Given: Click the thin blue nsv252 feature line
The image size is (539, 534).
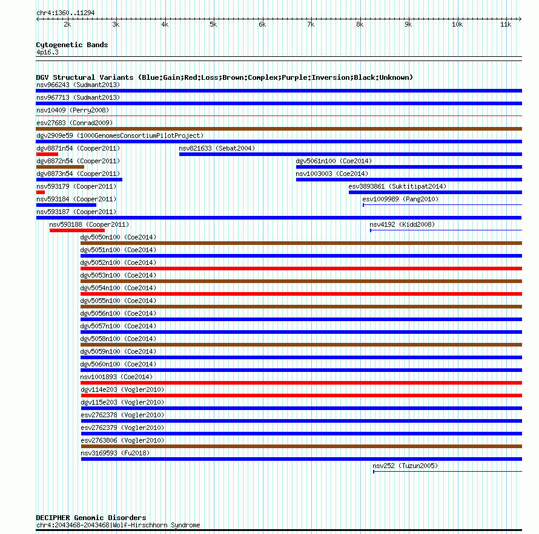Looking at the screenshot, I should coord(448,472).
